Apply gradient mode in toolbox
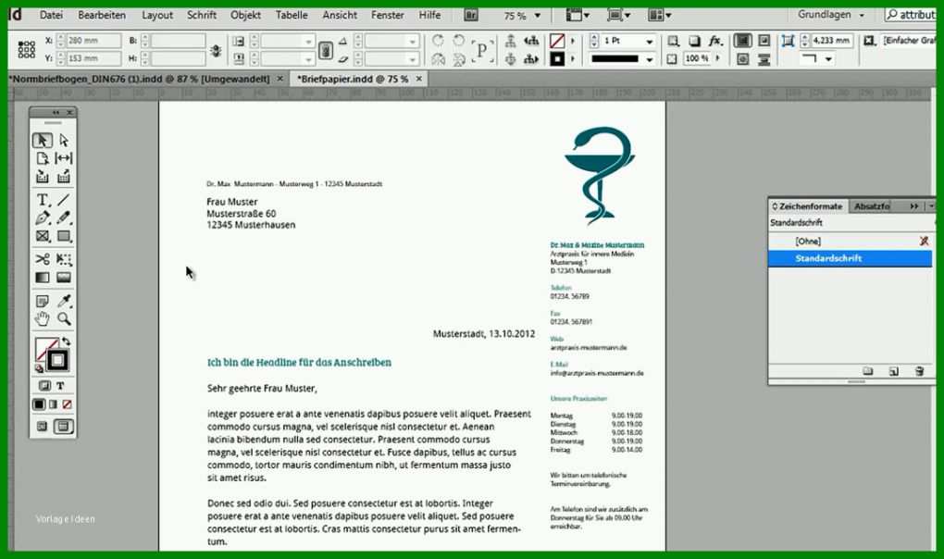The width and height of the screenshot is (944, 559). [x=53, y=404]
